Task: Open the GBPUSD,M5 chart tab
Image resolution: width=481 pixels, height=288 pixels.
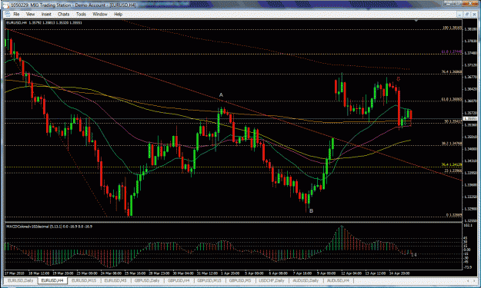Action: click(x=240, y=280)
